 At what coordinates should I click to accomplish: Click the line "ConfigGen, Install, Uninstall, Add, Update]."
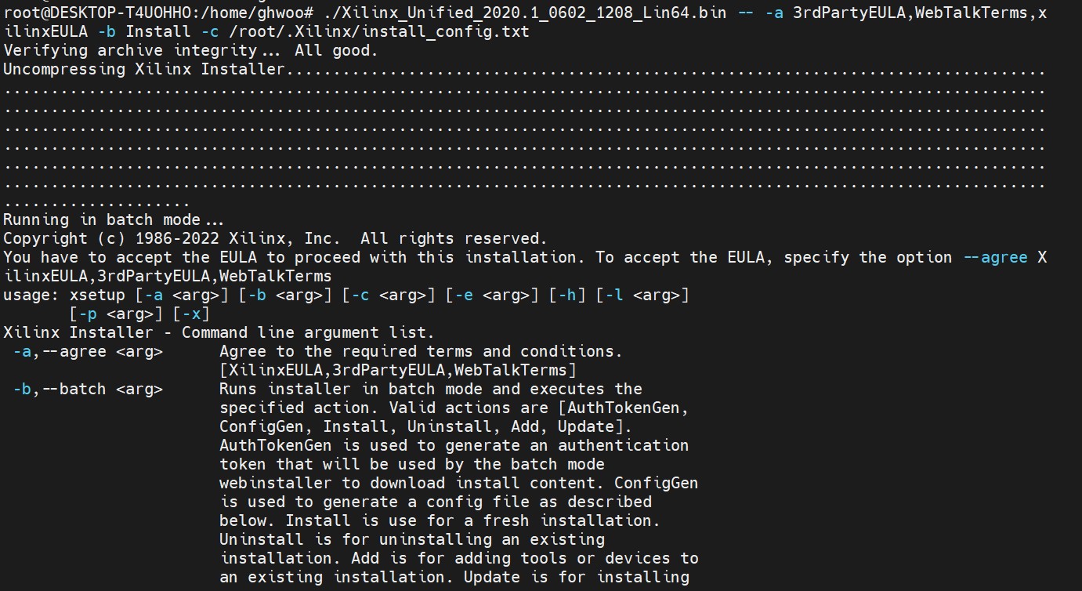425,427
